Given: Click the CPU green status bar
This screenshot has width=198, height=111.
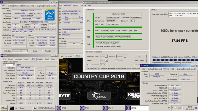Looking at the screenshot, I should point(119,27).
